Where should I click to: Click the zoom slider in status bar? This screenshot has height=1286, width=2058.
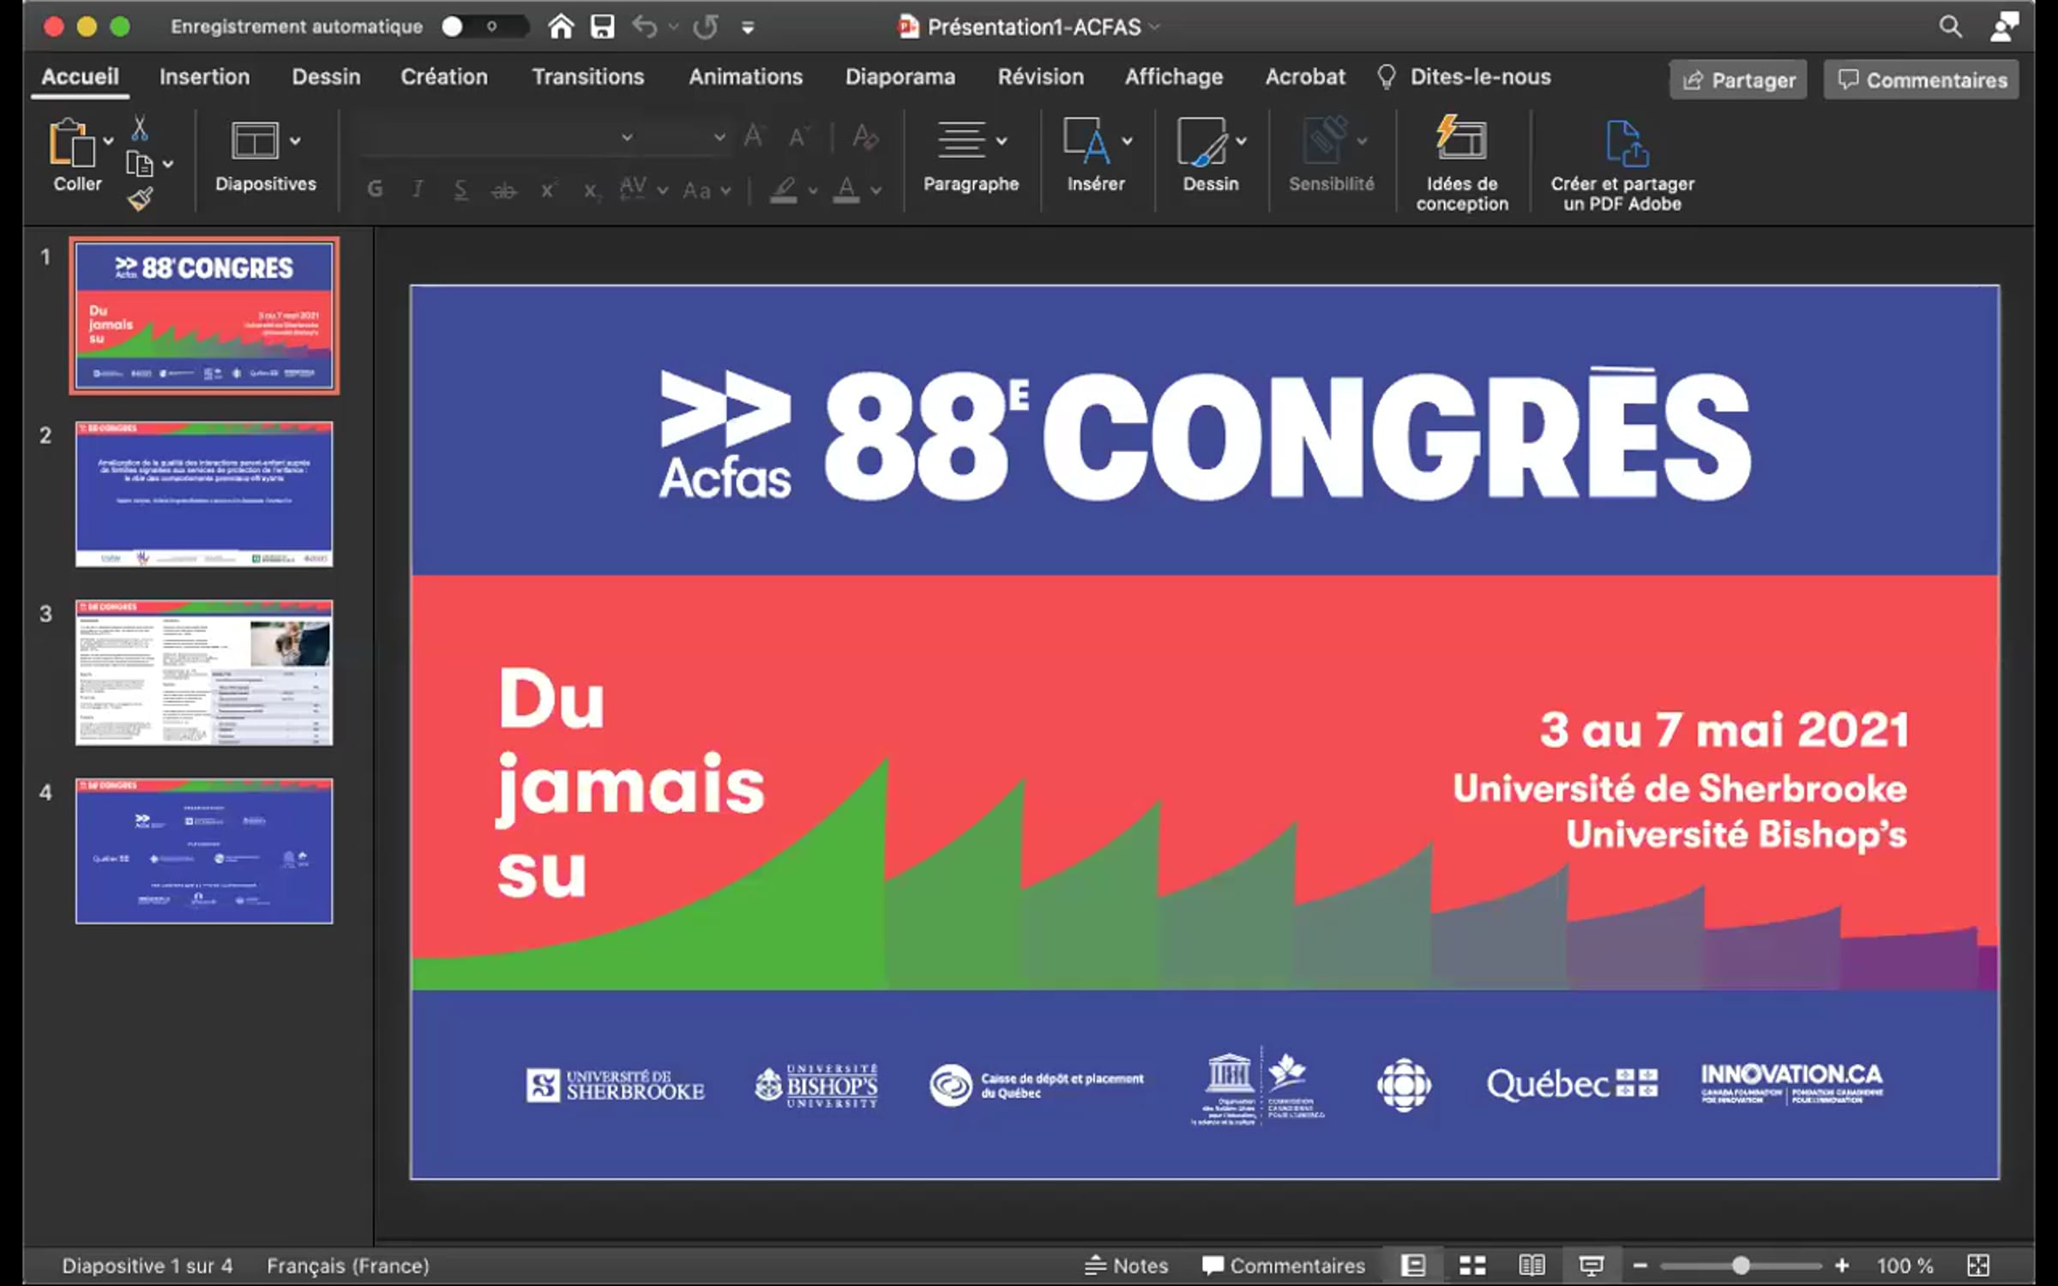click(x=1741, y=1265)
